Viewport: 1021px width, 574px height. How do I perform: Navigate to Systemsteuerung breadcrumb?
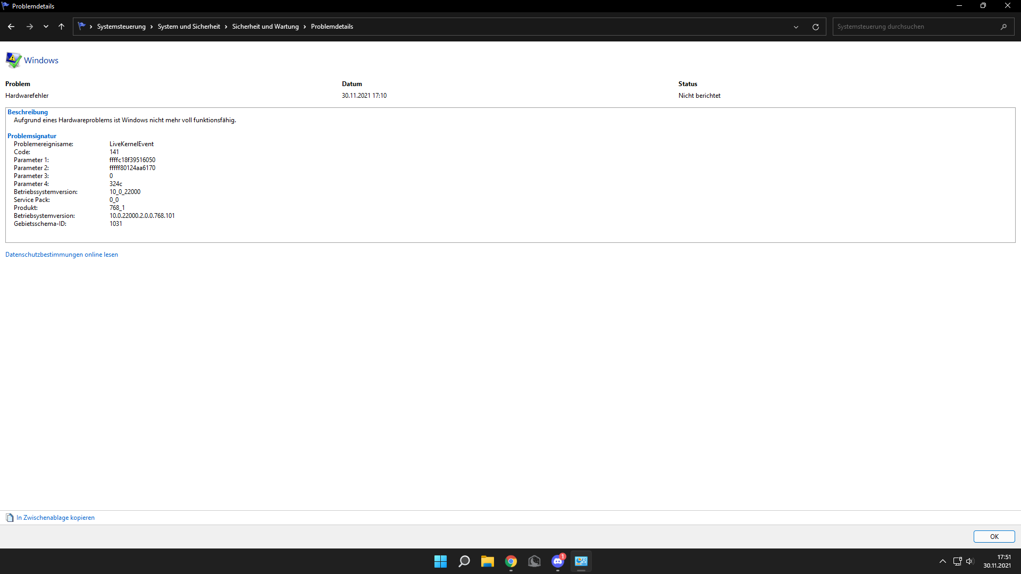coord(121,27)
